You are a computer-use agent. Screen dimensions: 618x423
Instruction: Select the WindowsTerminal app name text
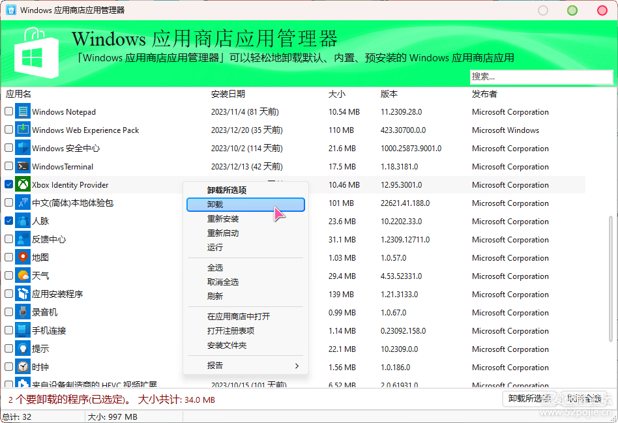[63, 167]
